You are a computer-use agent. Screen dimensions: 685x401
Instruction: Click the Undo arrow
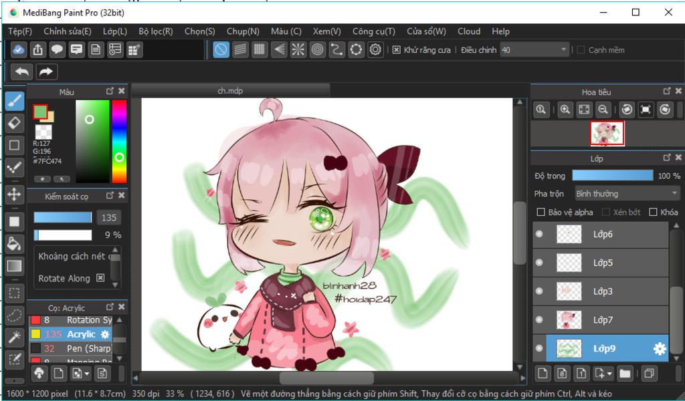(x=22, y=72)
